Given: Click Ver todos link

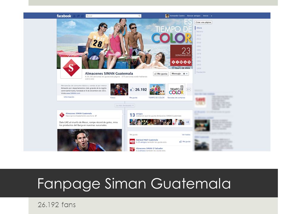Looking at the screenshot, I should pyautogui.click(x=186, y=135).
